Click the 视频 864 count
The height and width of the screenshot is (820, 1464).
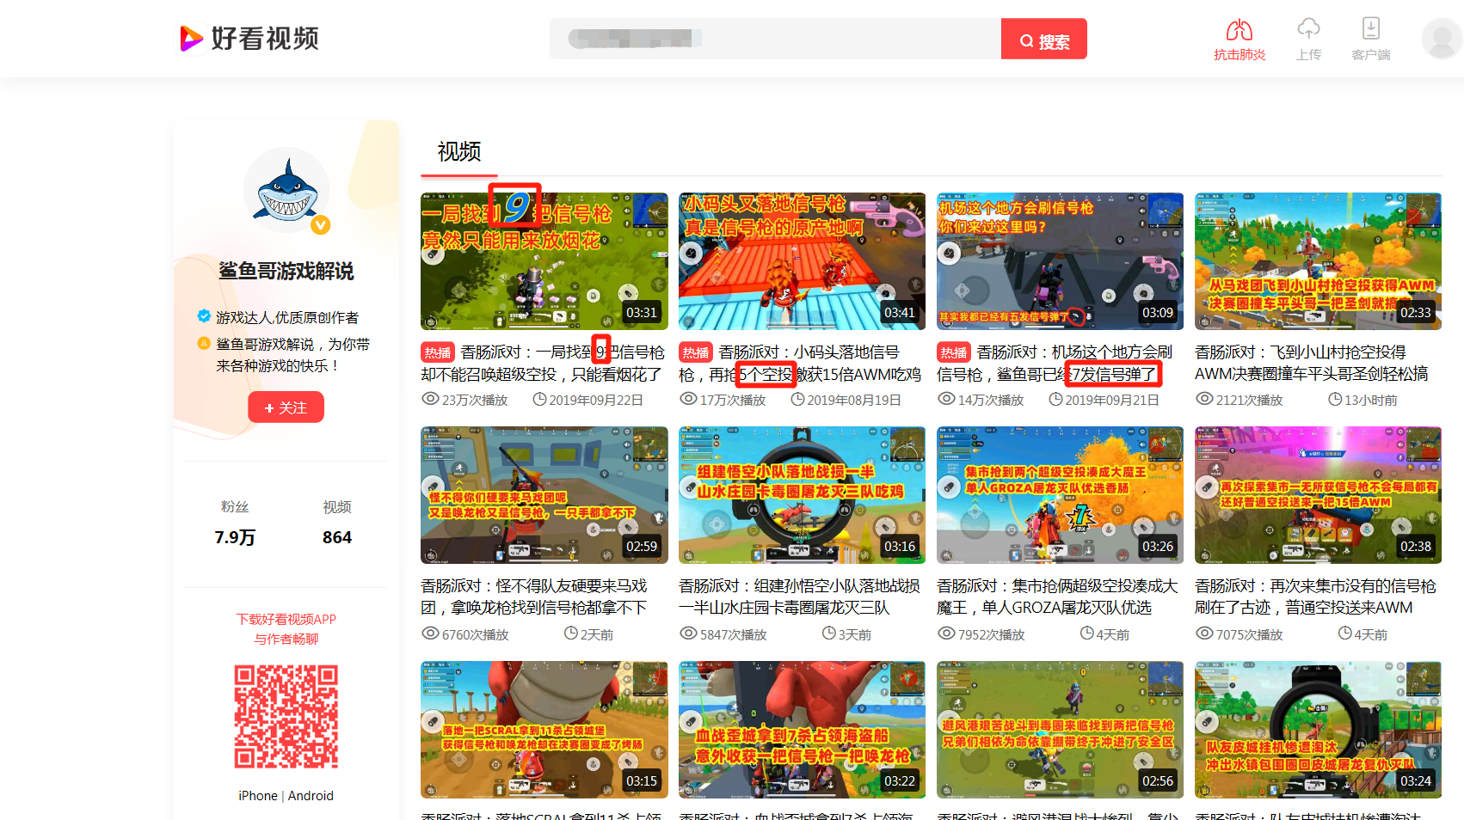coord(337,523)
